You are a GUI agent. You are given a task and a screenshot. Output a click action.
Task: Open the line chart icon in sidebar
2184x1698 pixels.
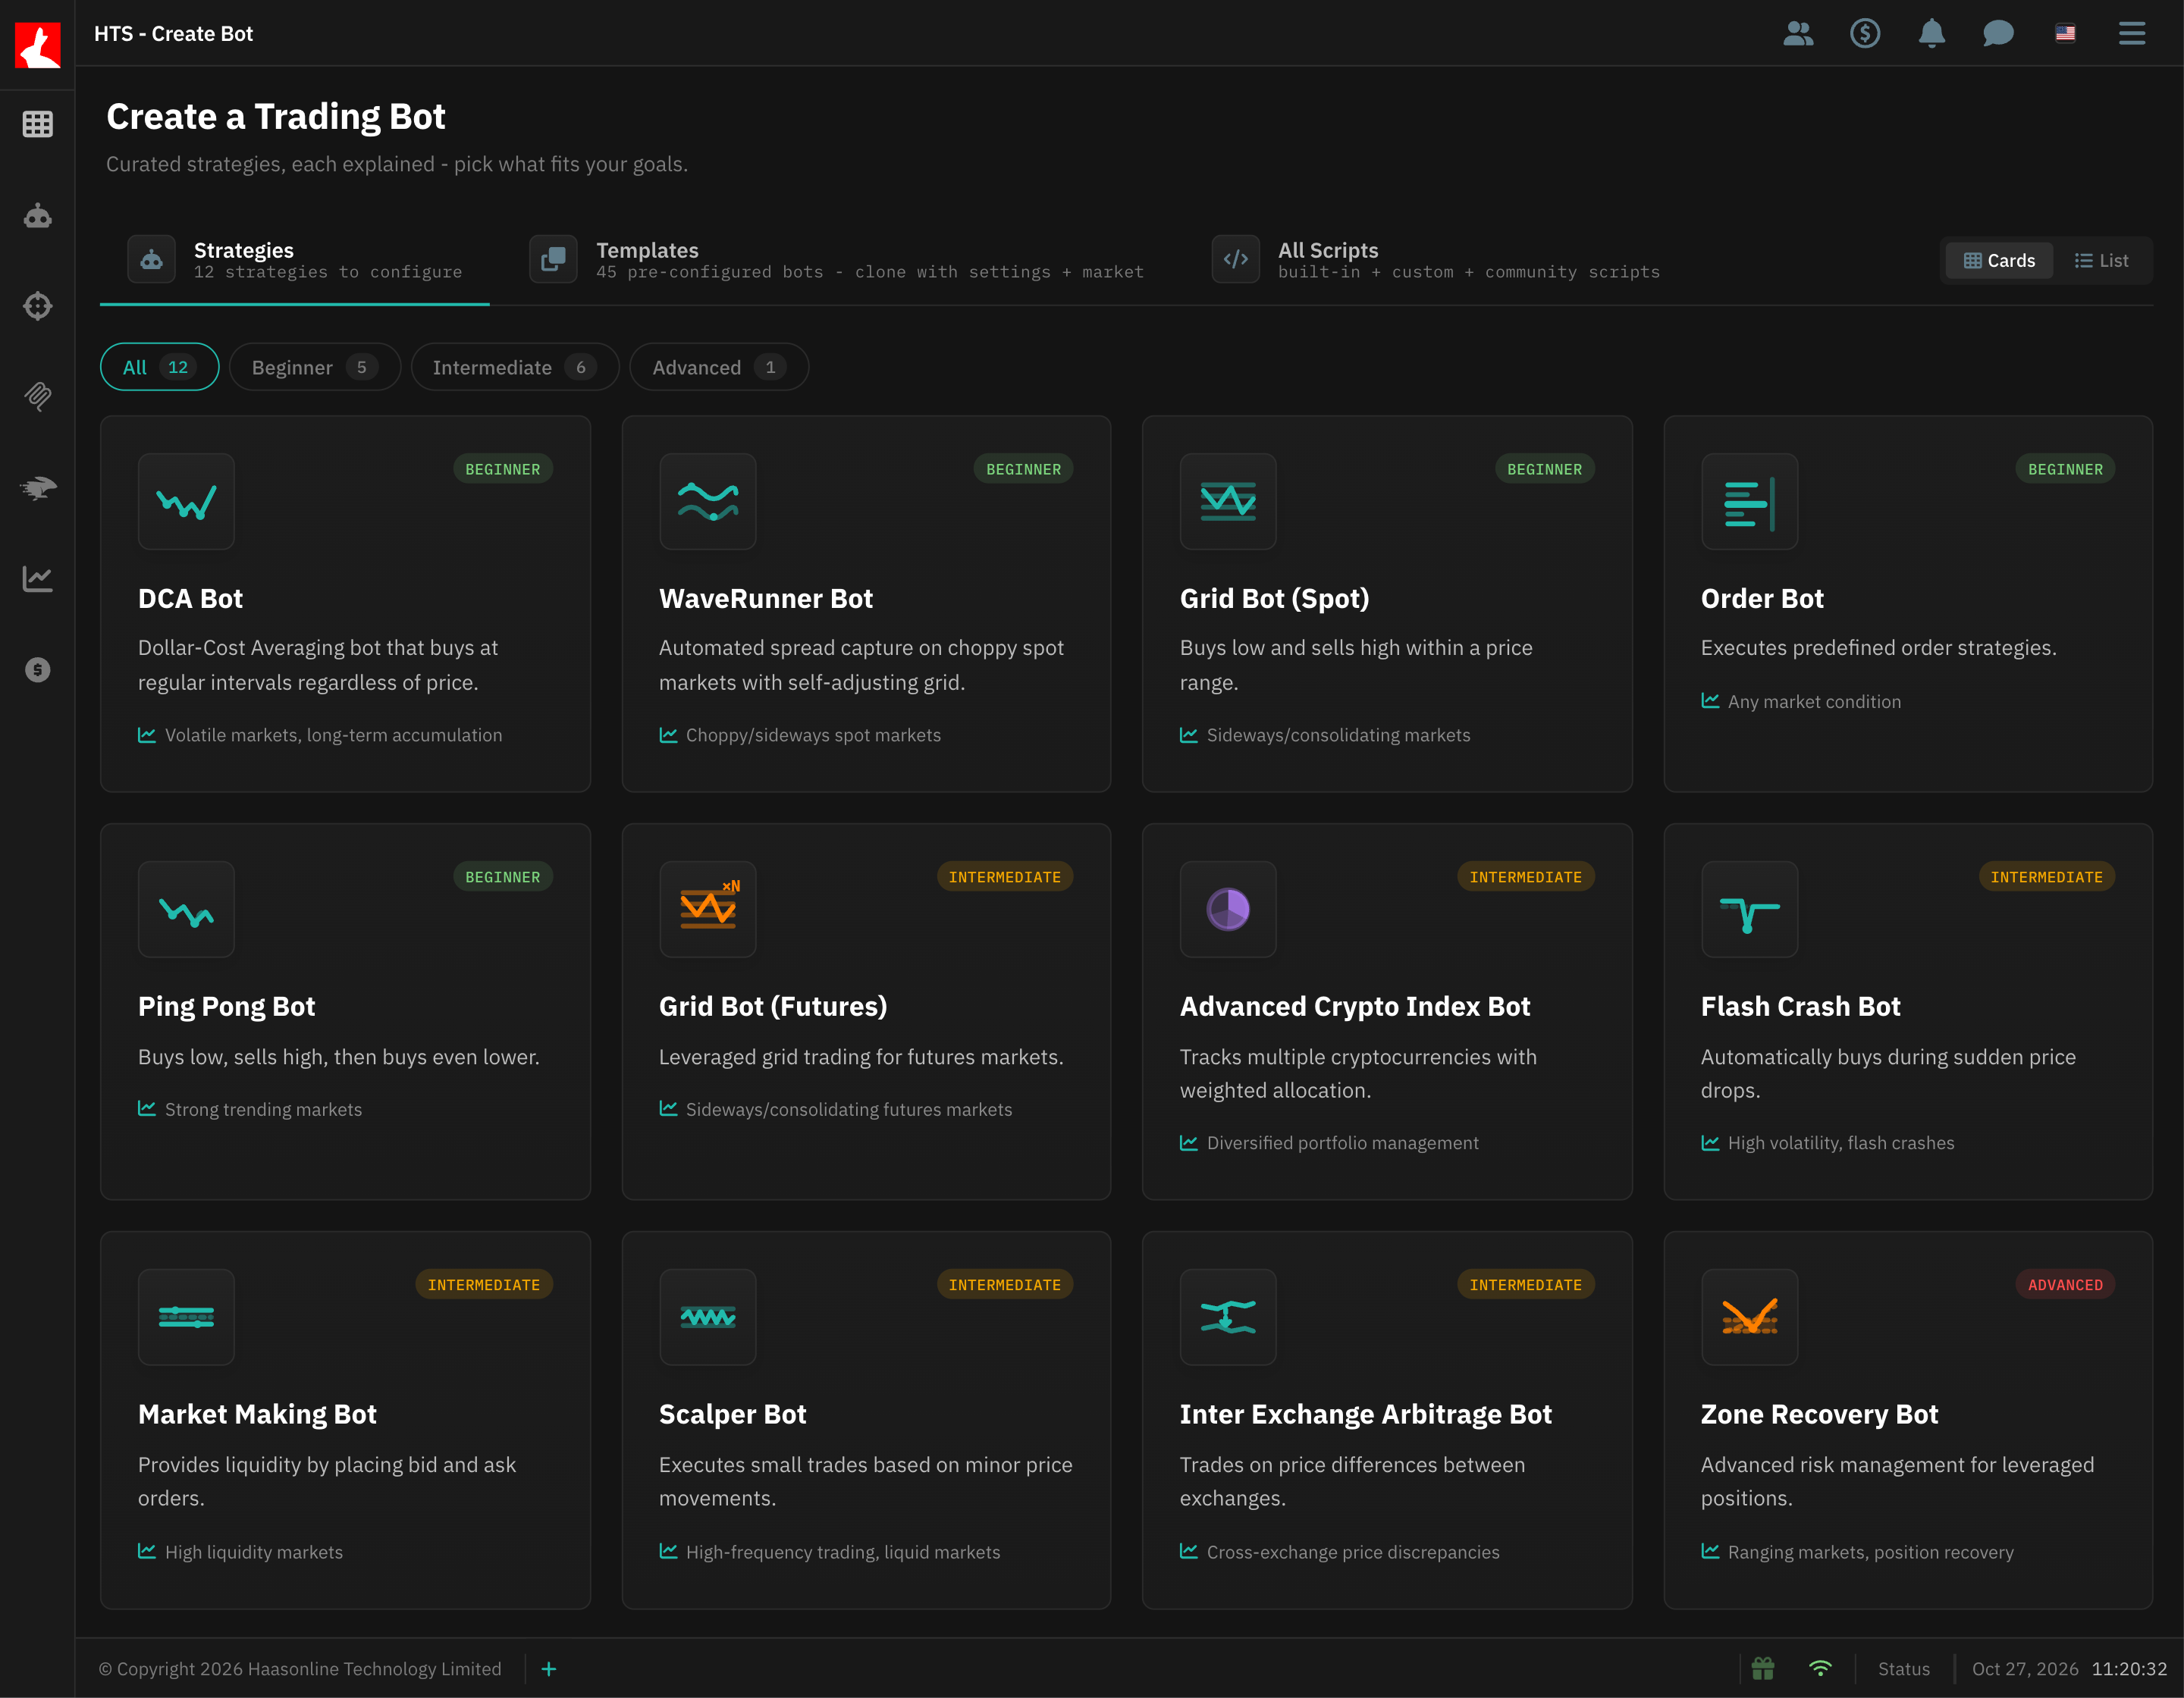point(37,578)
